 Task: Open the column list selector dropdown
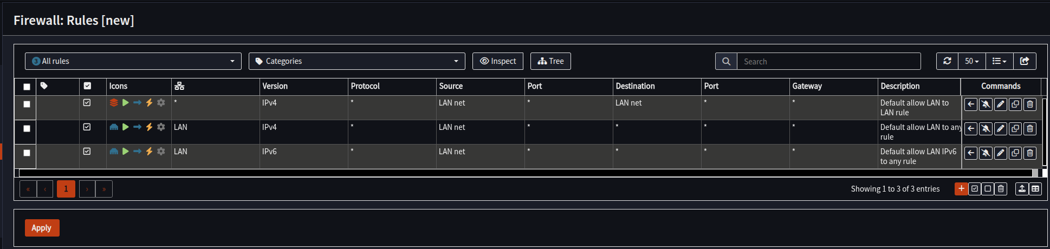coord(999,61)
